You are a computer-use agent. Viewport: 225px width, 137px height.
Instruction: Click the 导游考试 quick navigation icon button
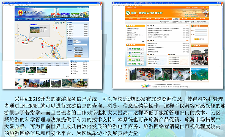(x=135, y=49)
